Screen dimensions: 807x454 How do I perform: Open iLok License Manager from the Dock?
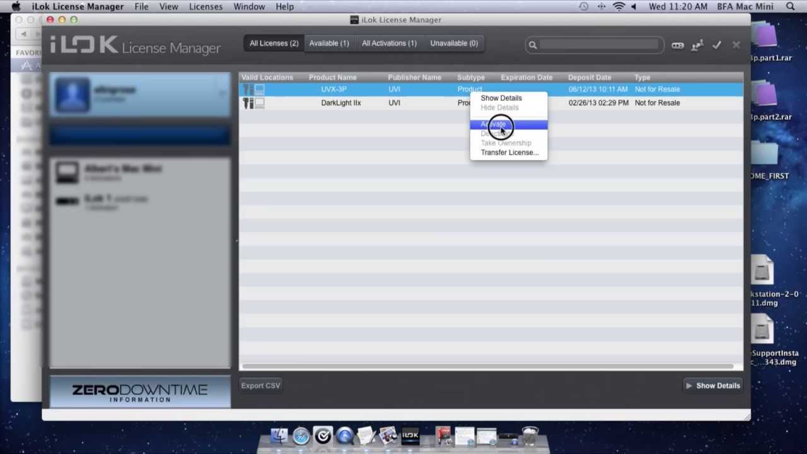(410, 436)
